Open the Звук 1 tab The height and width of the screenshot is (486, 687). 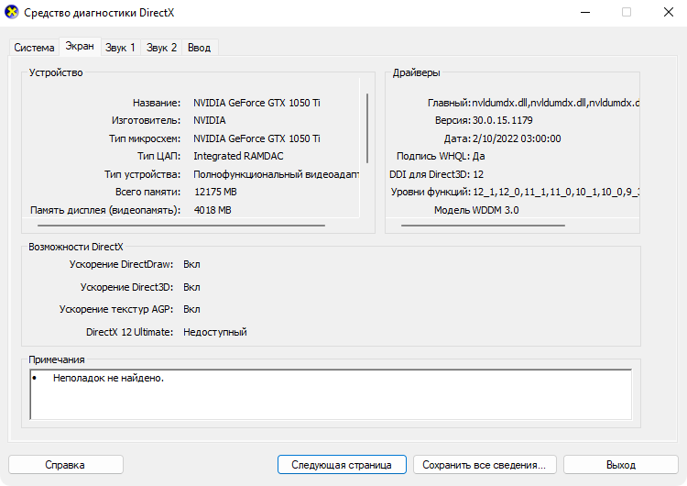(120, 48)
